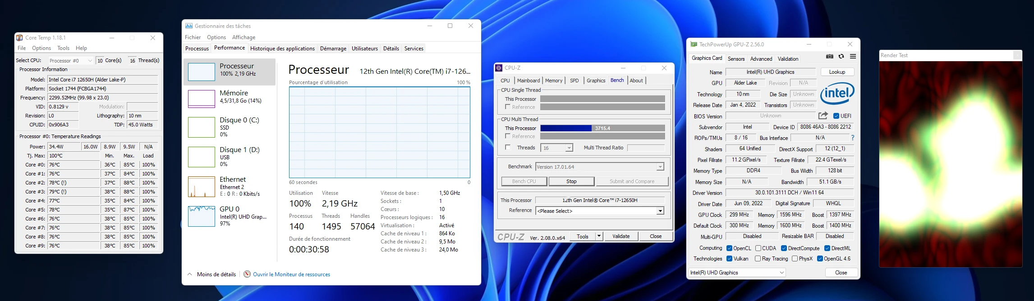1034x301 pixels.
Task: Open the Reference Please Select dropdown
Action: pos(600,211)
